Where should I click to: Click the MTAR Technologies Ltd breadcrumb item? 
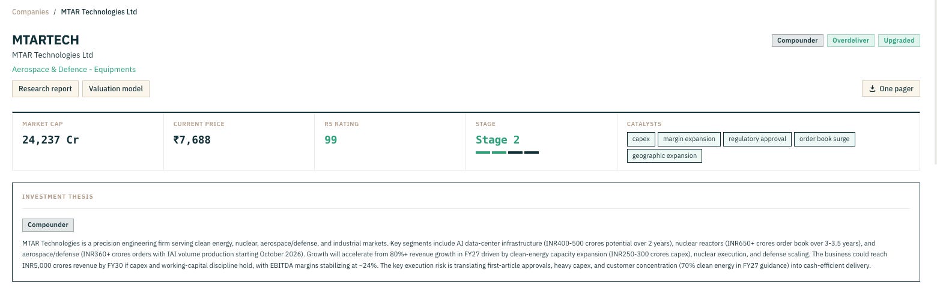pyautogui.click(x=99, y=12)
